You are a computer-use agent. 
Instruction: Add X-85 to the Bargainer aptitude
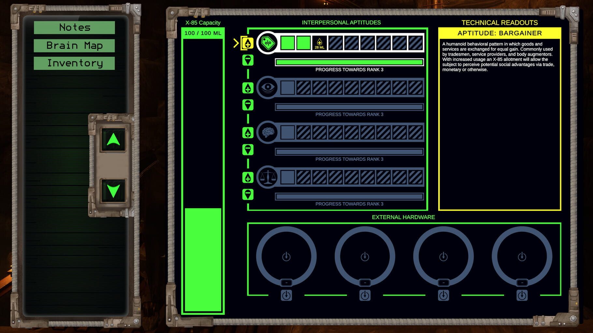click(x=248, y=43)
